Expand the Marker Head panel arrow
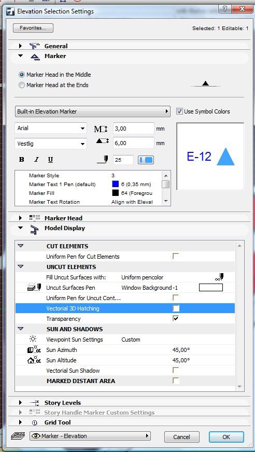 pos(20,218)
